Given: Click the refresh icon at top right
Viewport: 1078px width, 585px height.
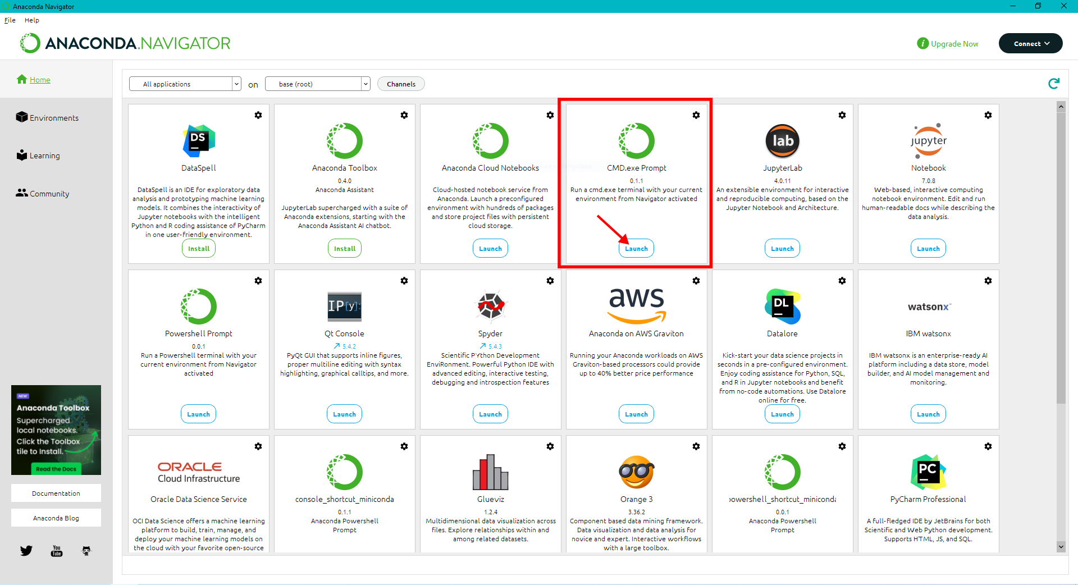Looking at the screenshot, I should tap(1054, 84).
